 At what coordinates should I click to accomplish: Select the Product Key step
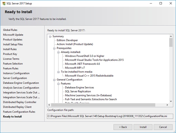[x=10, y=54]
